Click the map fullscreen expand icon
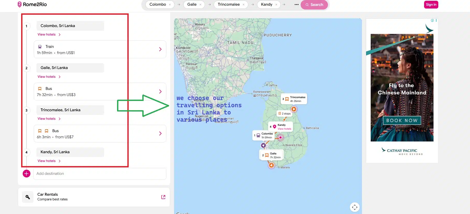Image resolution: width=470 pixels, height=214 pixels. pos(355,207)
